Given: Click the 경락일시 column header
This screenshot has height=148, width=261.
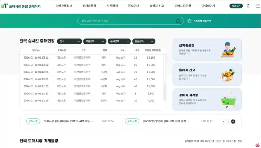Looking at the screenshot, I should point(36,50).
